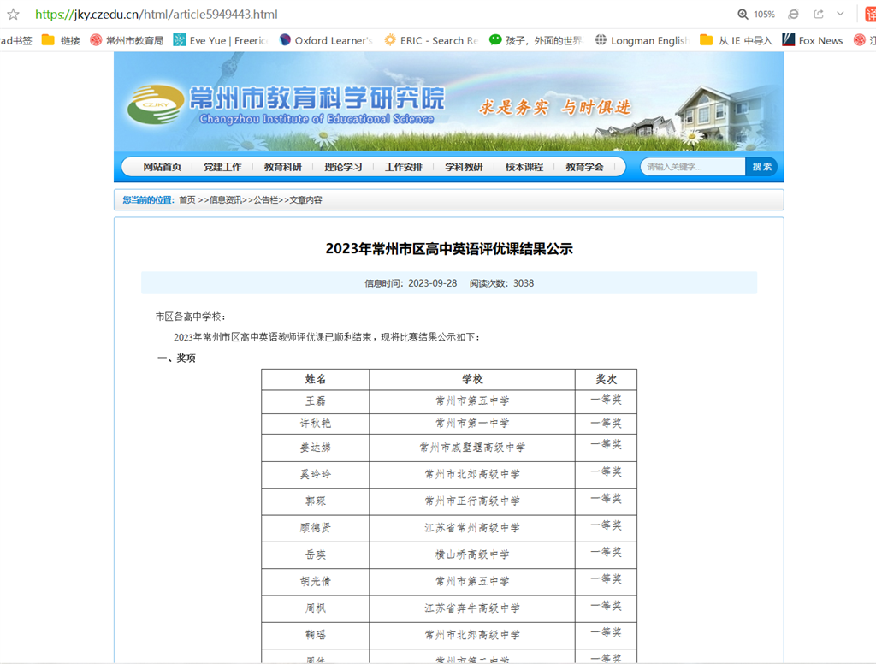Click the cell 常州市第一中学
Viewport: 876px width, 664px height.
[472, 424]
